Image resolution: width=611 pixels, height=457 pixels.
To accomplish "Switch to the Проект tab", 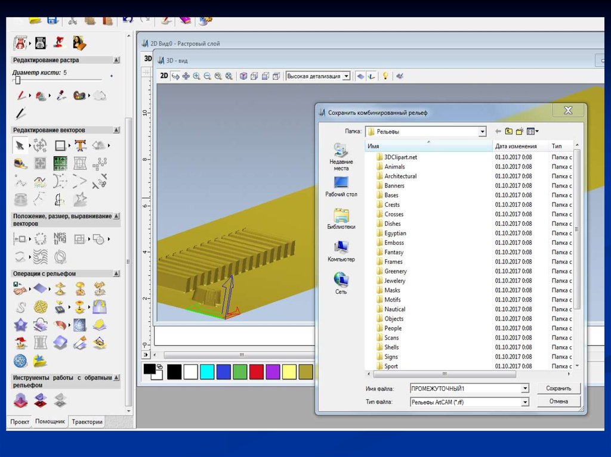I will coord(20,422).
